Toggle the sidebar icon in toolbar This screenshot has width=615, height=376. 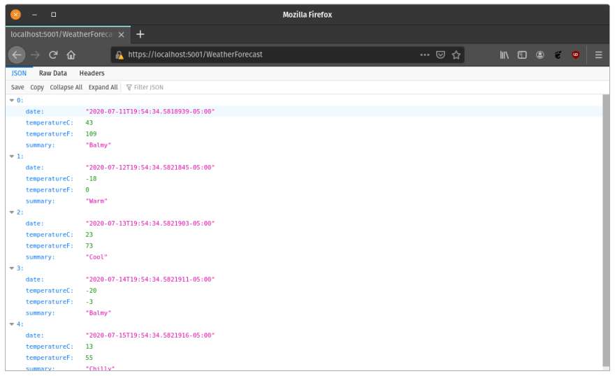click(x=522, y=55)
